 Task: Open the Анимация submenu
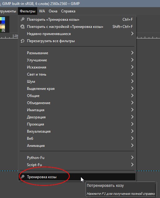point(77,146)
